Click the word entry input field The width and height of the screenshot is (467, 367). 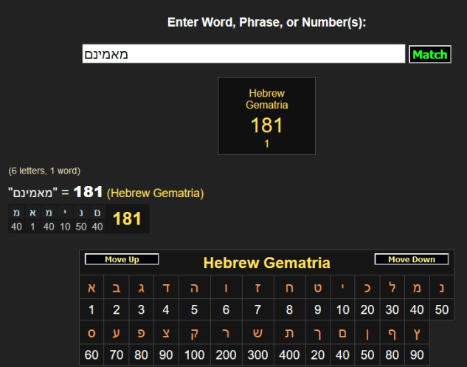pyautogui.click(x=243, y=55)
